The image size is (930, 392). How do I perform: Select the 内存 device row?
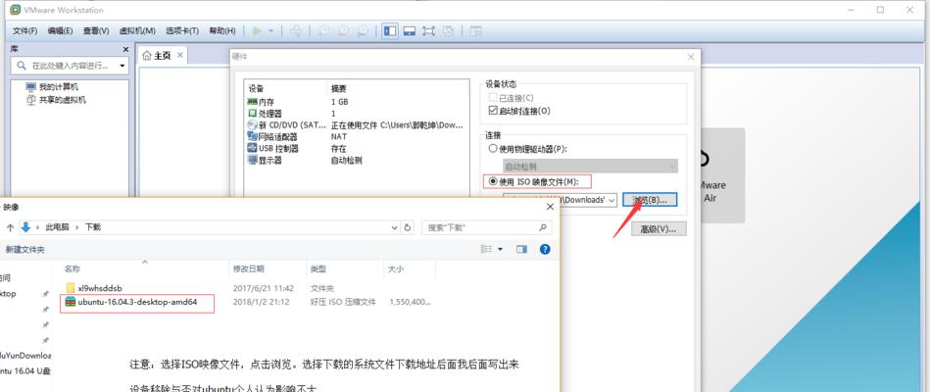coord(356,102)
